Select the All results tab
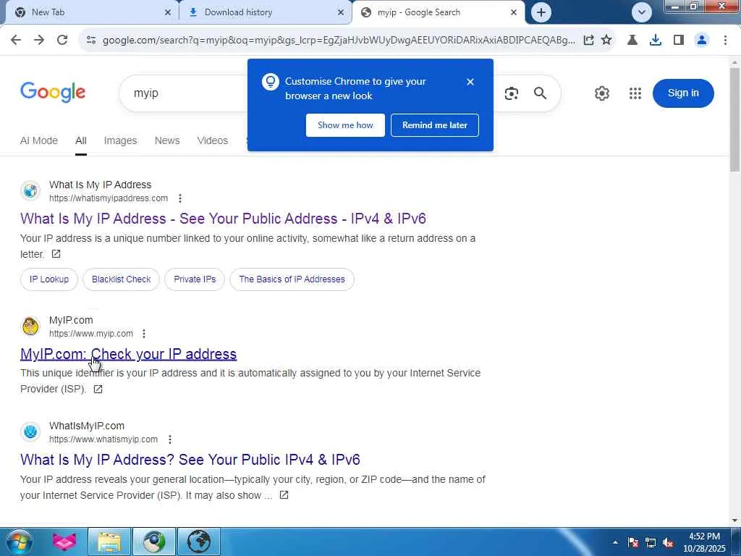The width and height of the screenshot is (741, 556). point(81,140)
